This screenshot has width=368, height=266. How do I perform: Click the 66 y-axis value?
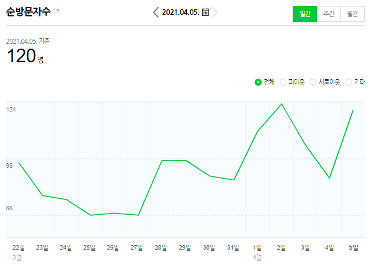(x=9, y=208)
